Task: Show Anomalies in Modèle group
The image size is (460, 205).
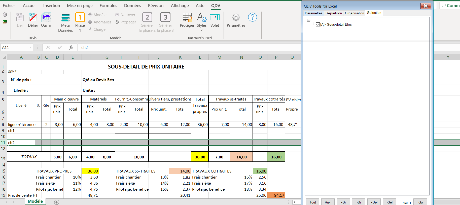Action: coord(100,22)
